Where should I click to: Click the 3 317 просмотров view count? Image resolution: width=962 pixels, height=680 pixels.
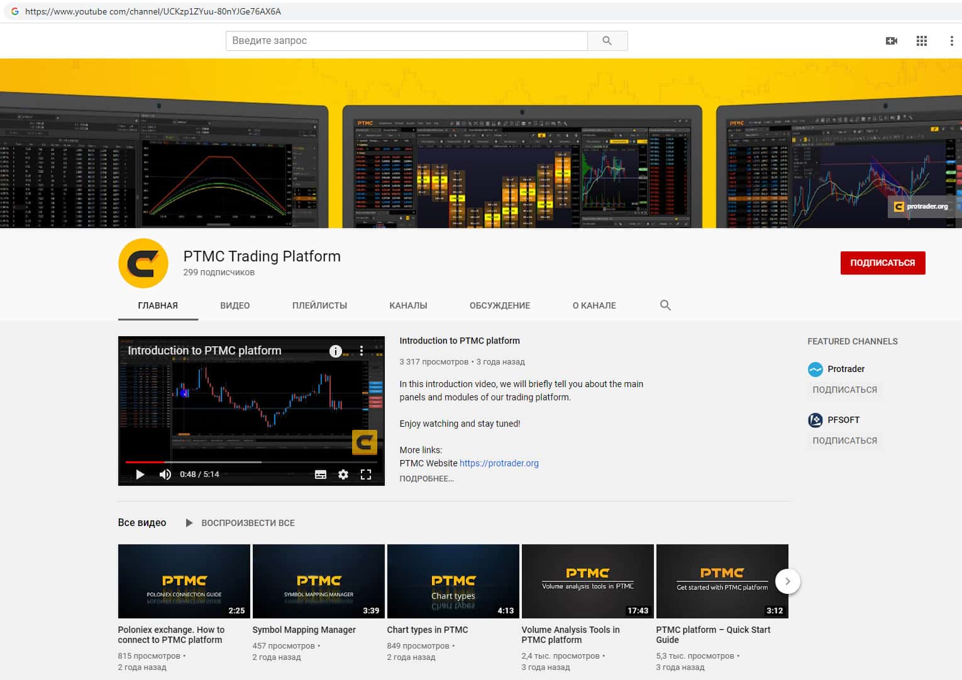[x=434, y=362]
